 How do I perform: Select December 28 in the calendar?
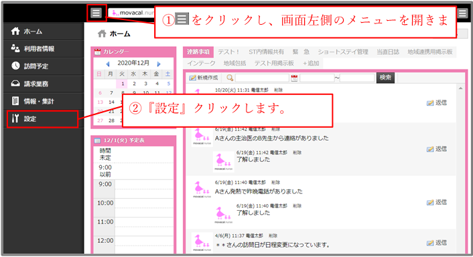click(x=111, y=120)
